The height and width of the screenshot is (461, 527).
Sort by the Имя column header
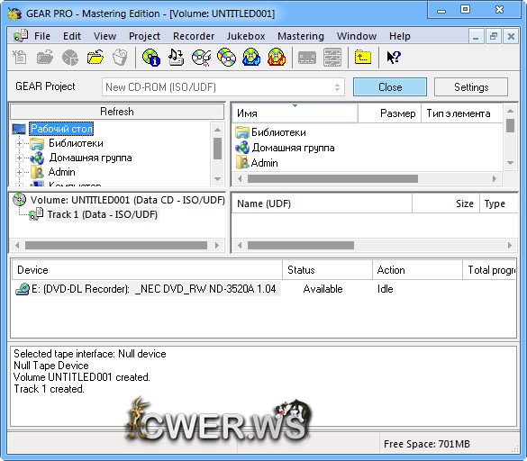coord(295,113)
